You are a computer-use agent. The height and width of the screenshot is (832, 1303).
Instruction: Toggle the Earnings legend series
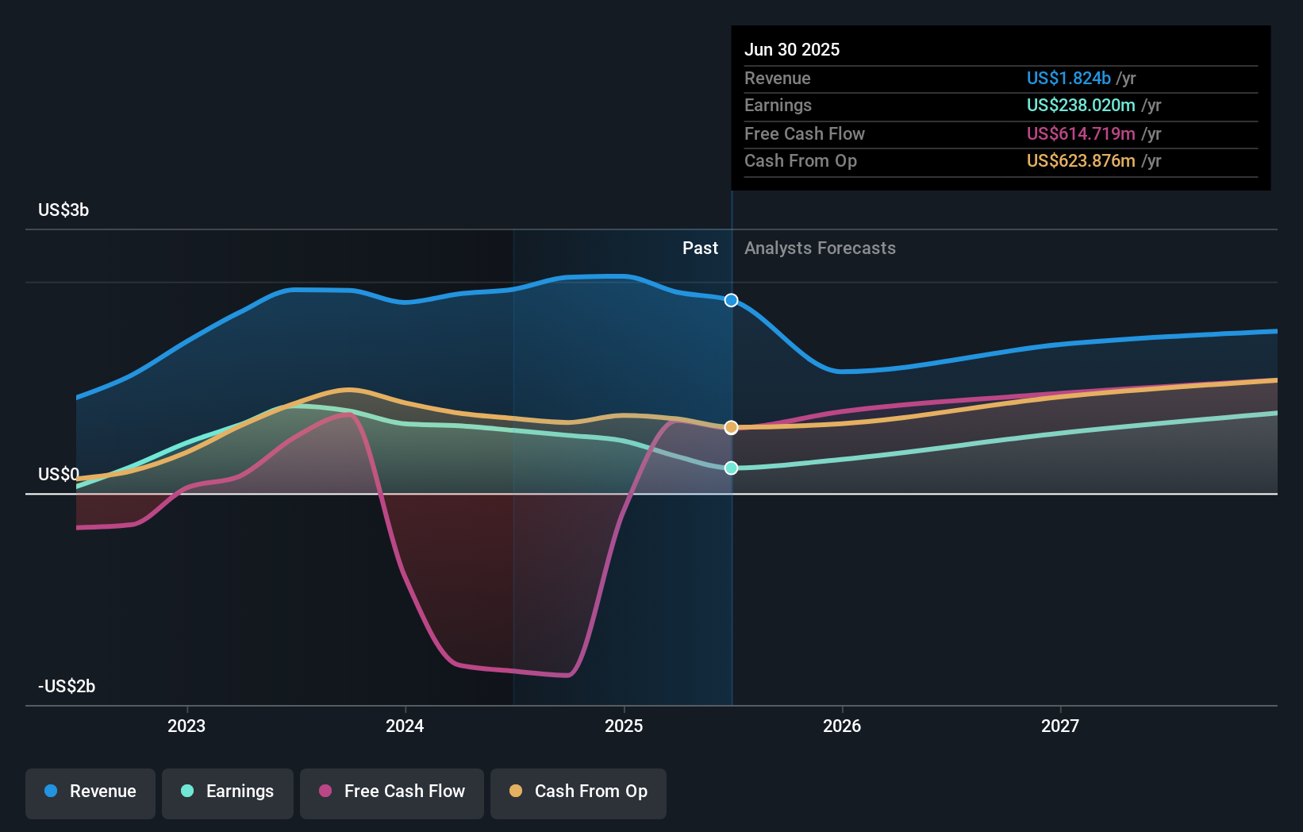(228, 793)
